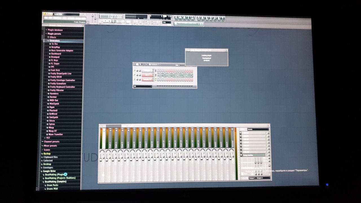Toggle the channel-select light for the Sampler channel
The width and height of the screenshot is (361, 203).
click(156, 71)
